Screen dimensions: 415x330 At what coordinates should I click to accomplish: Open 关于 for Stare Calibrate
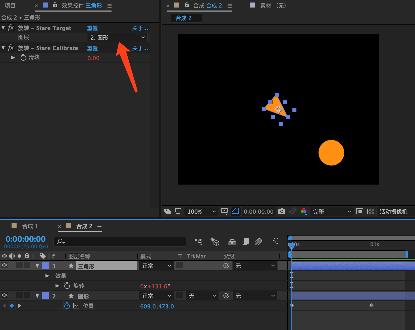tap(140, 48)
